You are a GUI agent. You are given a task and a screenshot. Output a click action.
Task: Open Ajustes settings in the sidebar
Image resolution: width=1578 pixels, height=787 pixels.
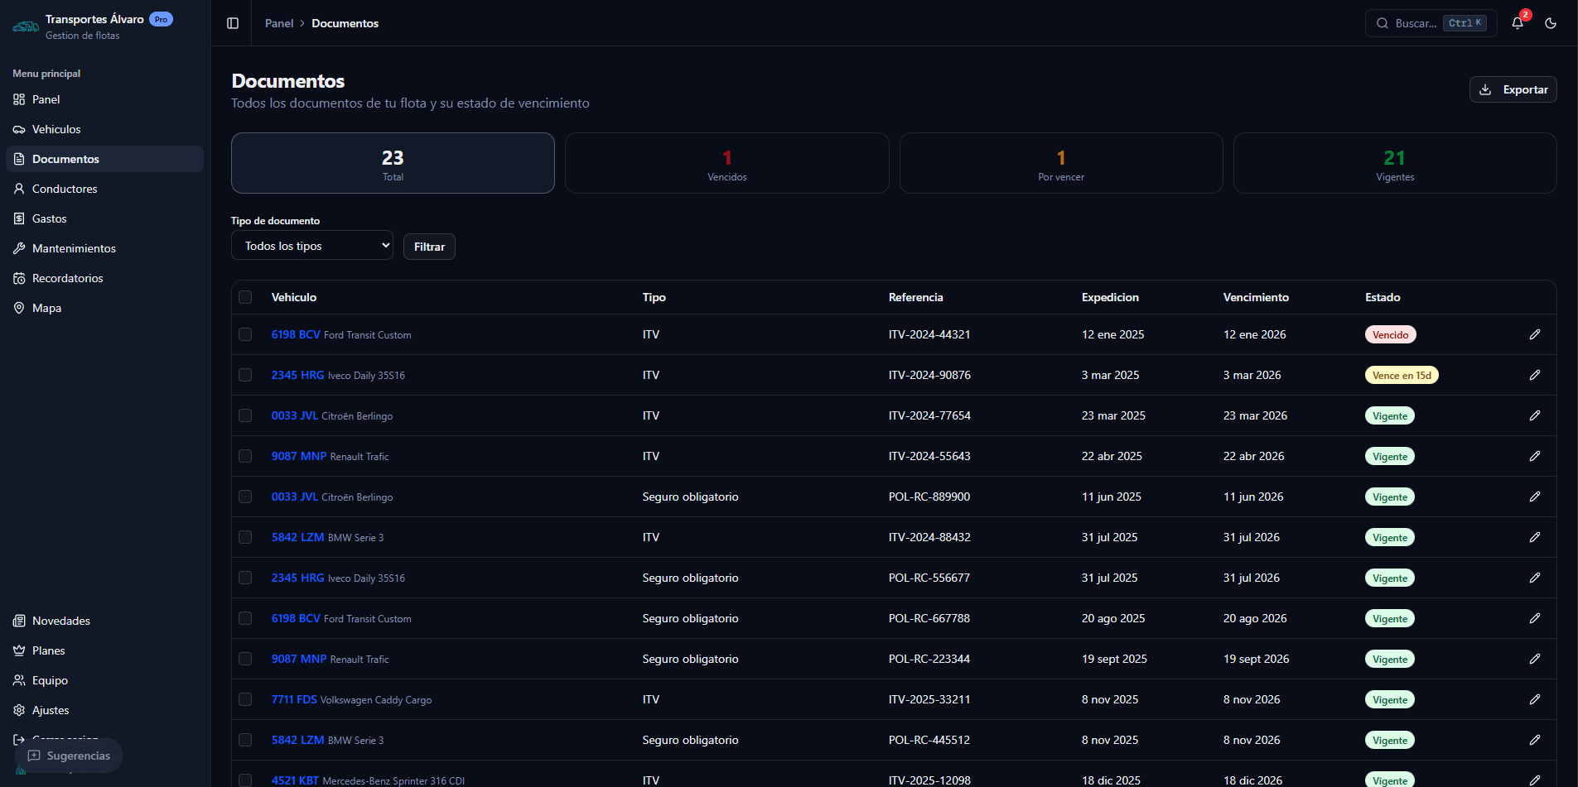[51, 710]
